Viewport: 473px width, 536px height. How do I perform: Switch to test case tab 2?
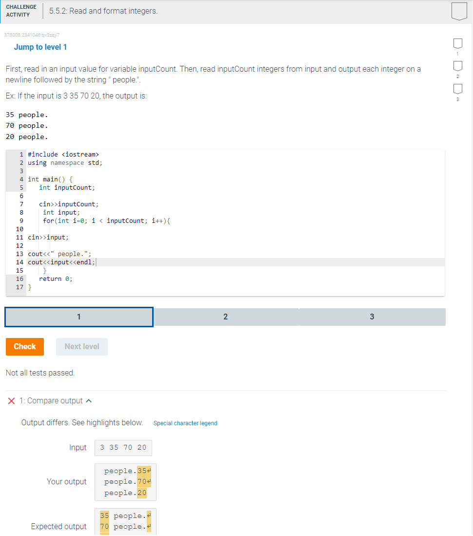point(225,317)
